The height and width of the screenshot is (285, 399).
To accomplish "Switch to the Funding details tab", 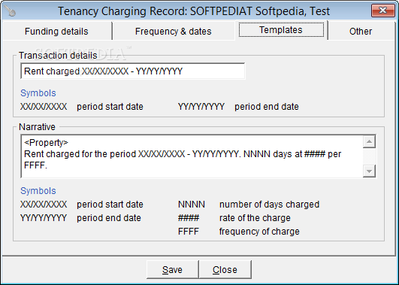I will click(x=56, y=32).
